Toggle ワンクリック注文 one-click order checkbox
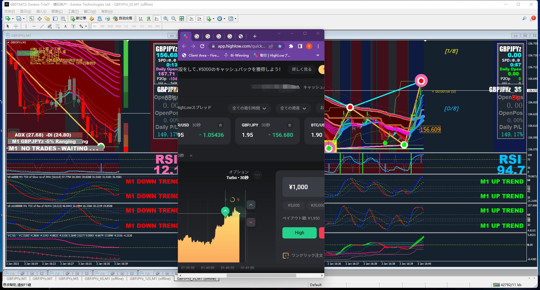Viewport: 540px width, 290px height. click(x=285, y=256)
